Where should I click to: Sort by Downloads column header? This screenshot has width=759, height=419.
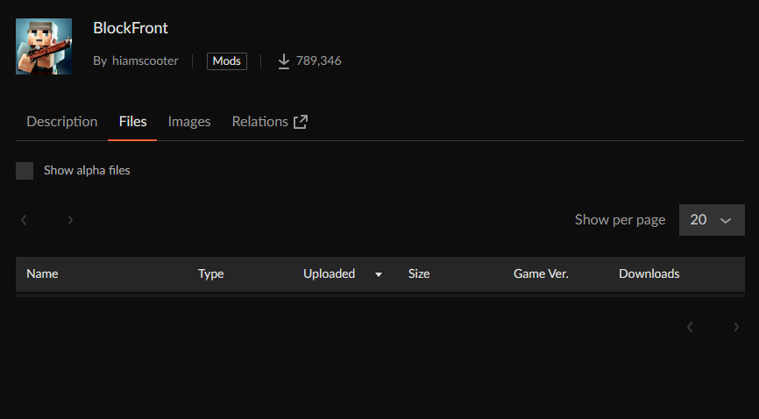649,273
